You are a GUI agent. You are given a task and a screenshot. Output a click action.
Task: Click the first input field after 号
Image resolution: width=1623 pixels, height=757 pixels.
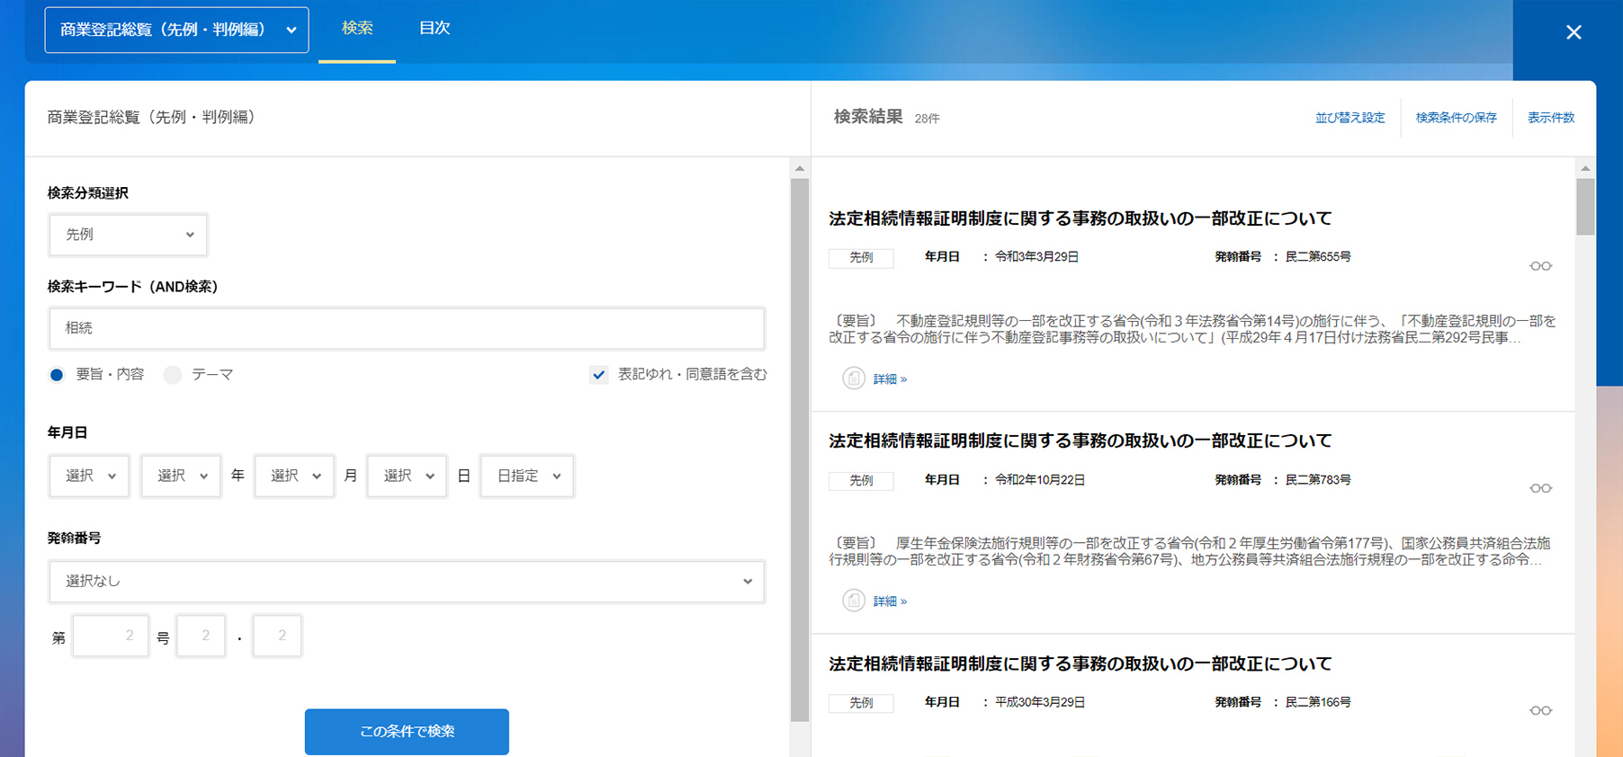[x=201, y=636]
